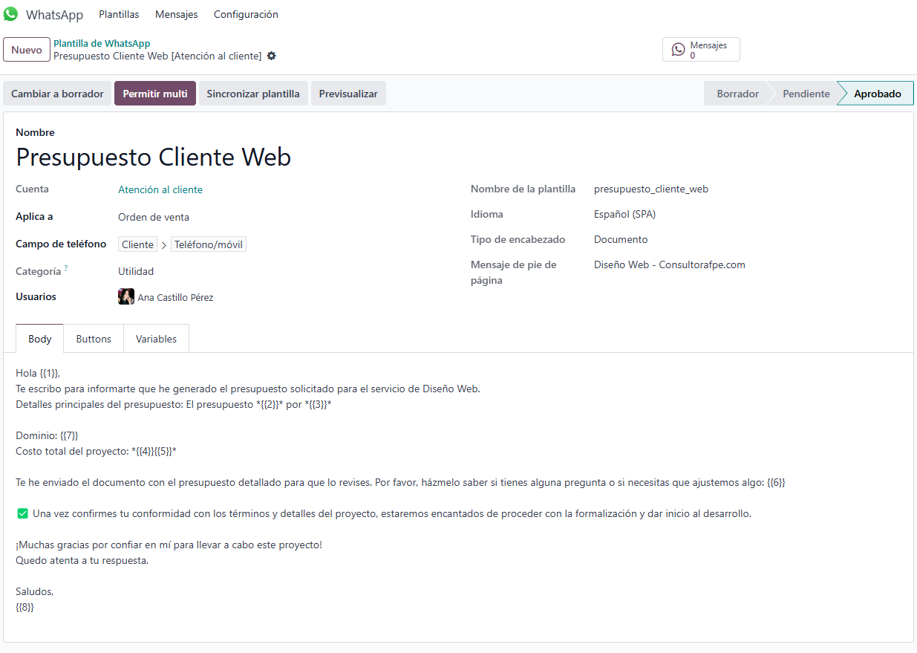Viewport: 917px width, 653px height.
Task: Click Cambiar a borrador button
Action: [57, 94]
